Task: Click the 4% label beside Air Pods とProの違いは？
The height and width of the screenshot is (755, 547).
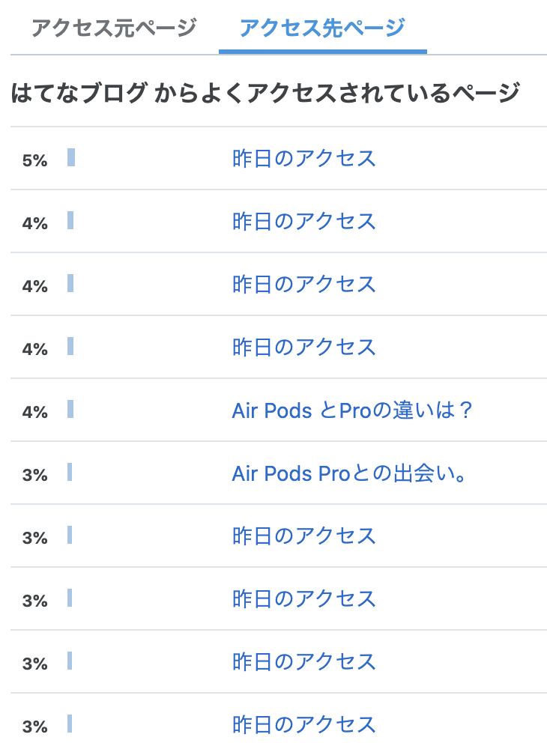Action: pos(34,412)
